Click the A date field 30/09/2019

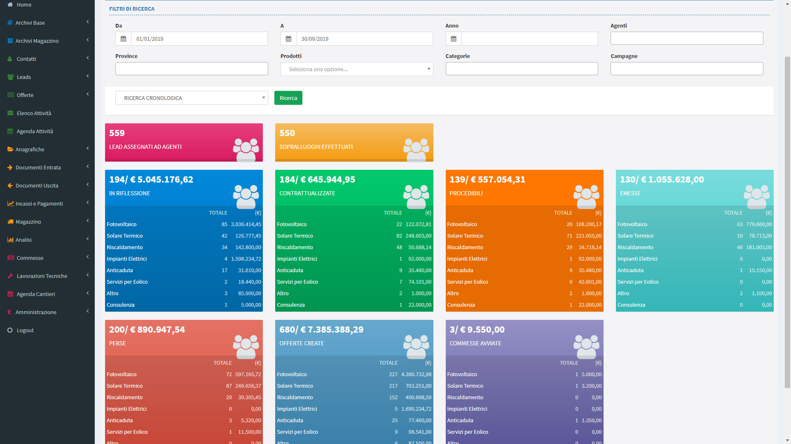pyautogui.click(x=365, y=39)
